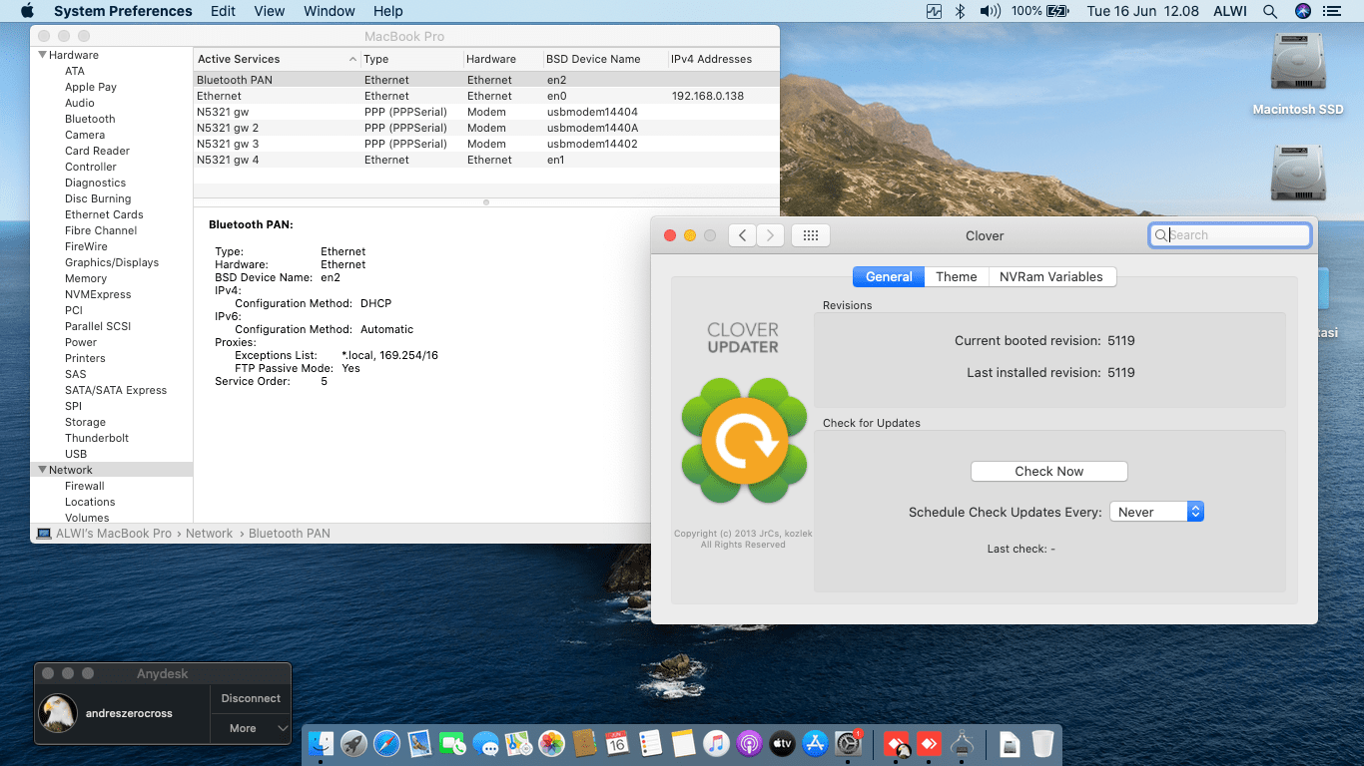Open Notification Center in menu bar
Viewport: 1364px width, 766px height.
coord(1331,11)
